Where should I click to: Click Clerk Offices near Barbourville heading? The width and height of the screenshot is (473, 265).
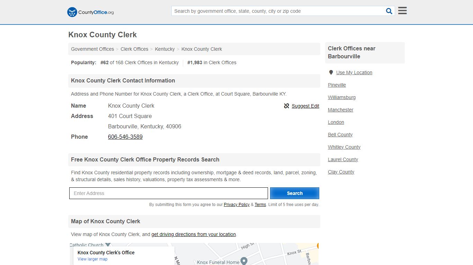click(351, 52)
